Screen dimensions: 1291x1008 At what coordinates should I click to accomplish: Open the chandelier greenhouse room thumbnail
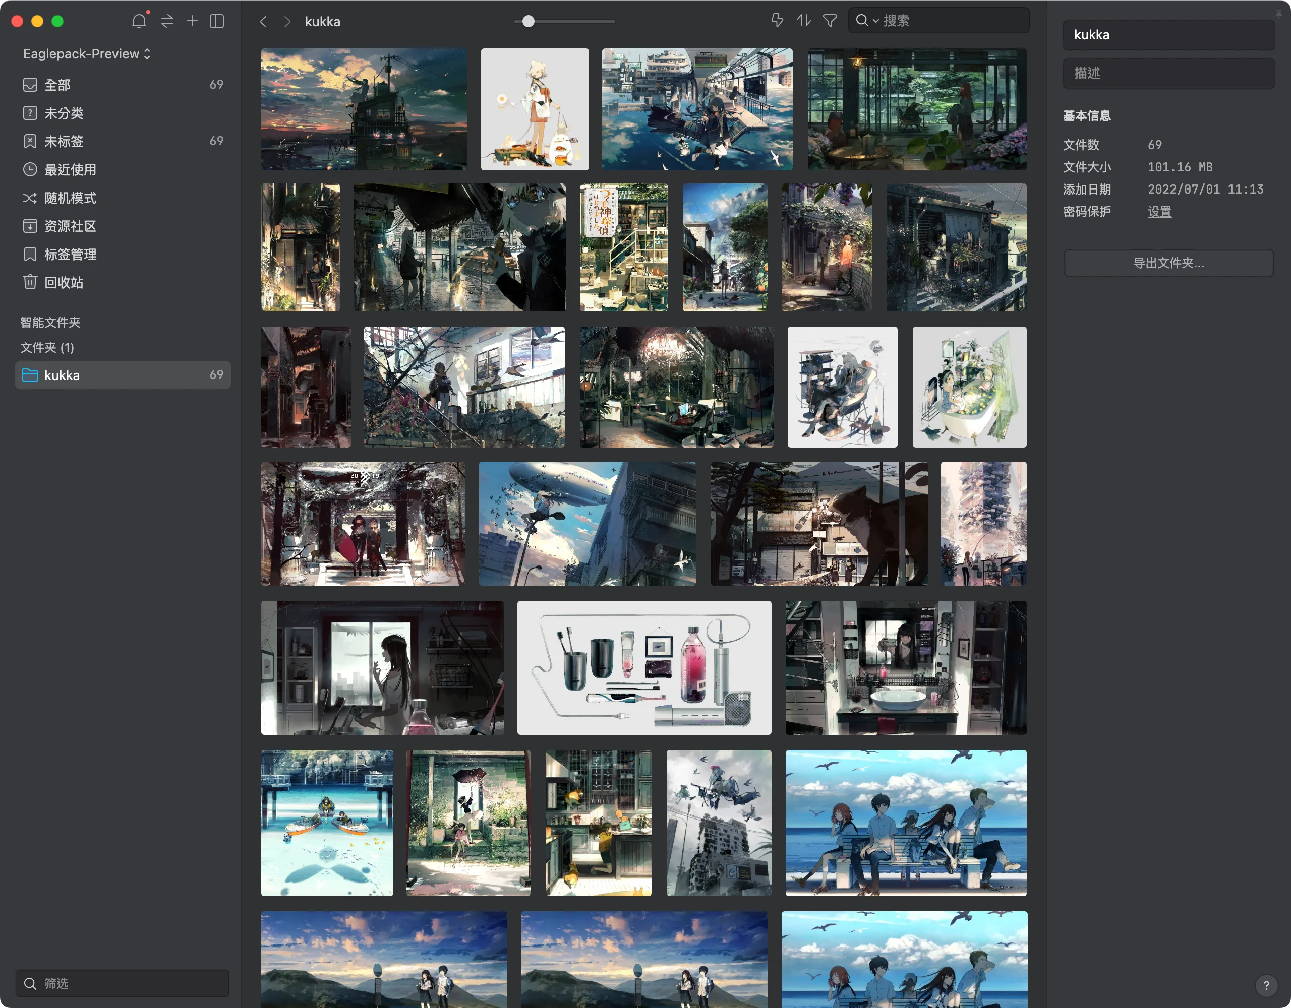click(x=676, y=387)
